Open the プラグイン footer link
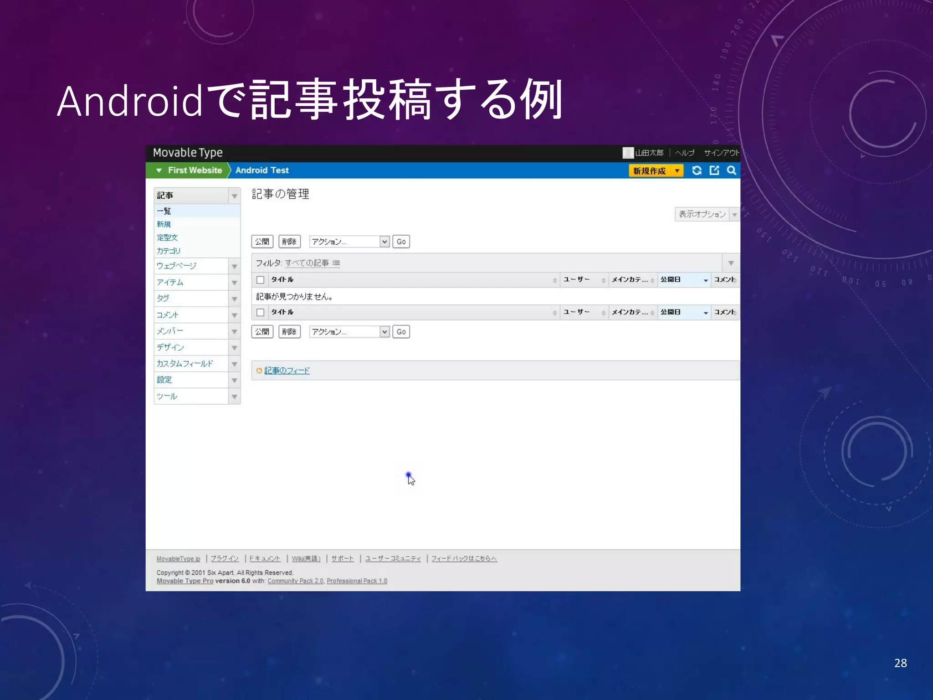933x700 pixels. [x=225, y=559]
